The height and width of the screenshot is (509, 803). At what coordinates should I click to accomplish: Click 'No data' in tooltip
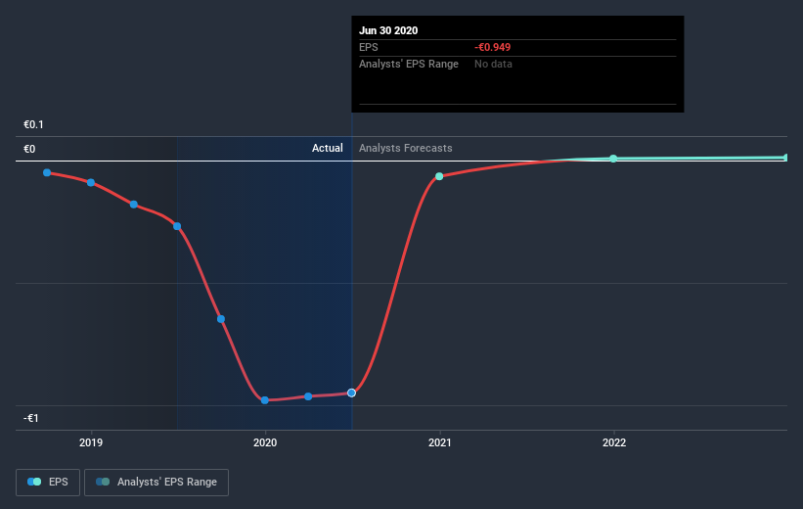[x=493, y=64]
